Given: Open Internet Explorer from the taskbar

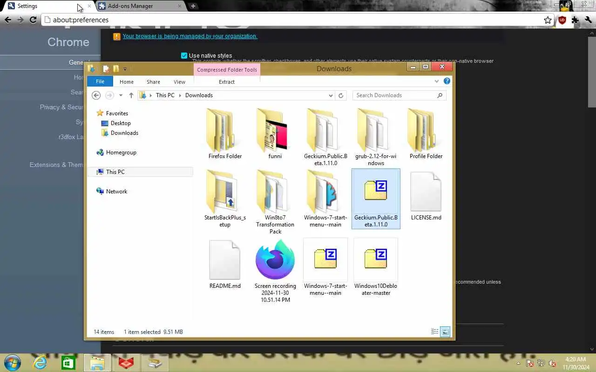Looking at the screenshot, I should (x=40, y=363).
